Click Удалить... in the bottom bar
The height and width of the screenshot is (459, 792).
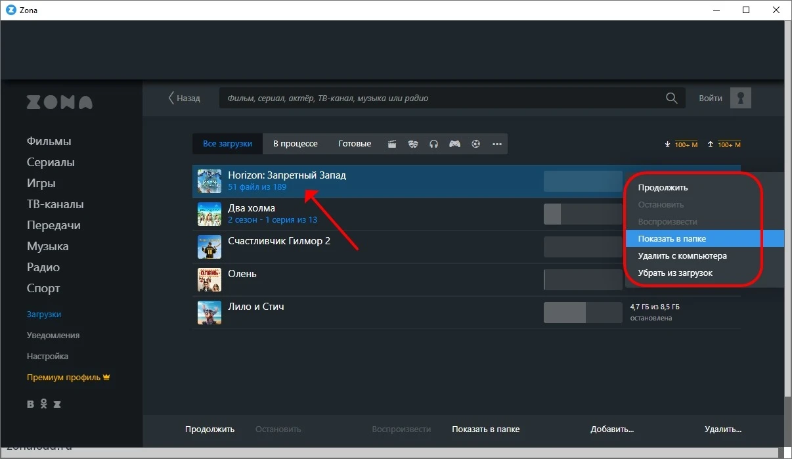(x=723, y=429)
